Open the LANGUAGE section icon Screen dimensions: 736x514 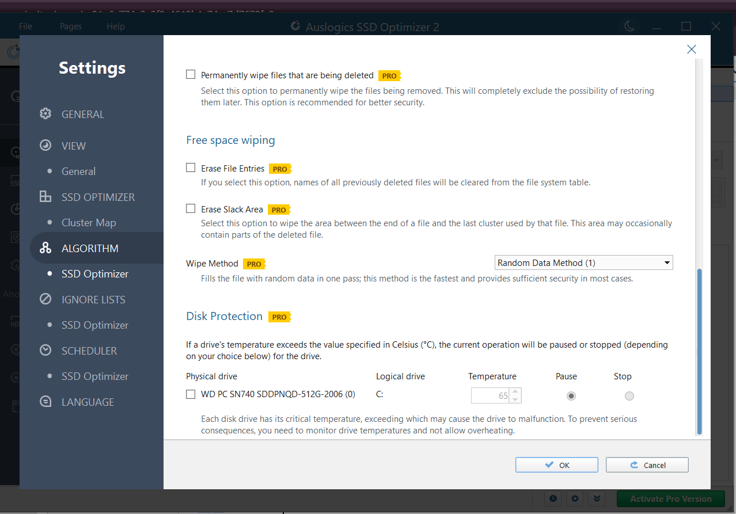(45, 401)
